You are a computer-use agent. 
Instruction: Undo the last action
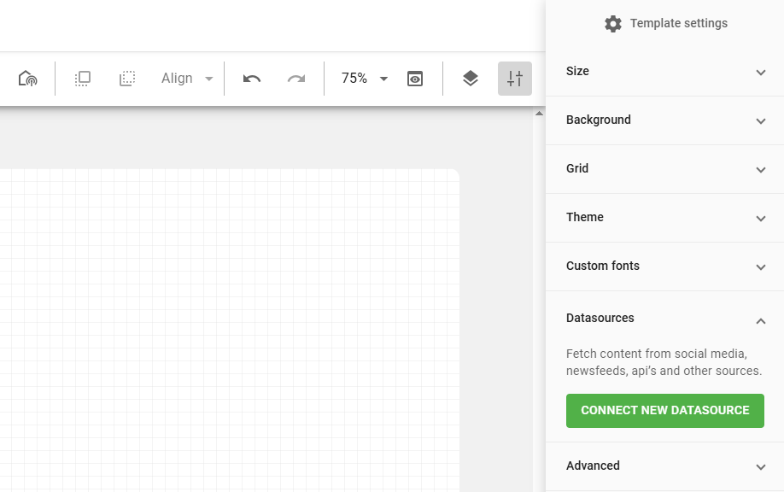(x=251, y=79)
